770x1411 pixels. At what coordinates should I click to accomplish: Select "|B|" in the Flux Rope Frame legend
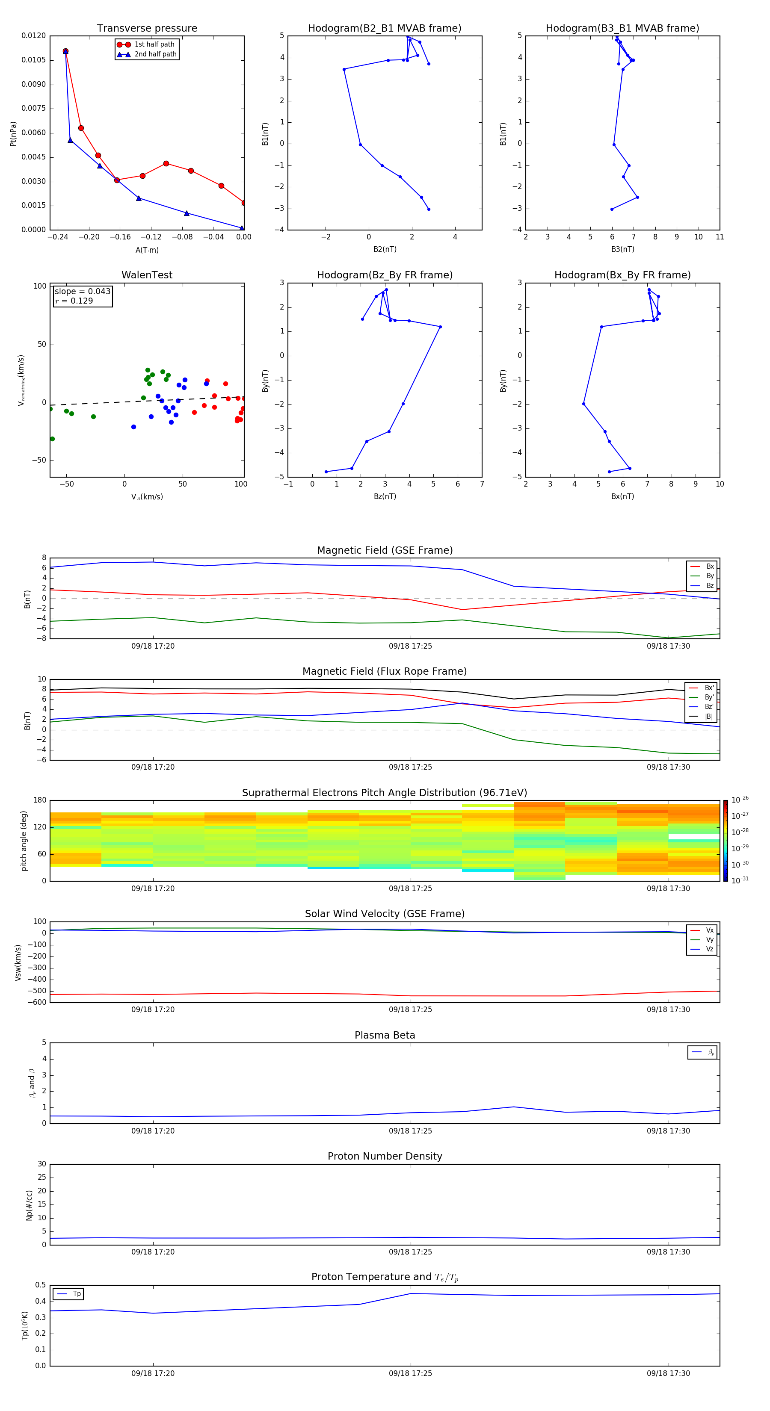click(x=701, y=717)
